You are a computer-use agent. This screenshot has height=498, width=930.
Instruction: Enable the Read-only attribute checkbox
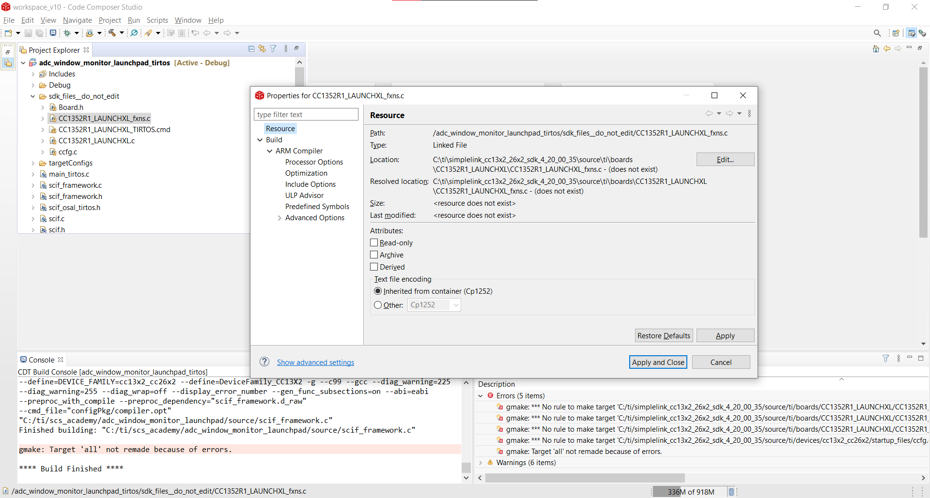tap(374, 242)
